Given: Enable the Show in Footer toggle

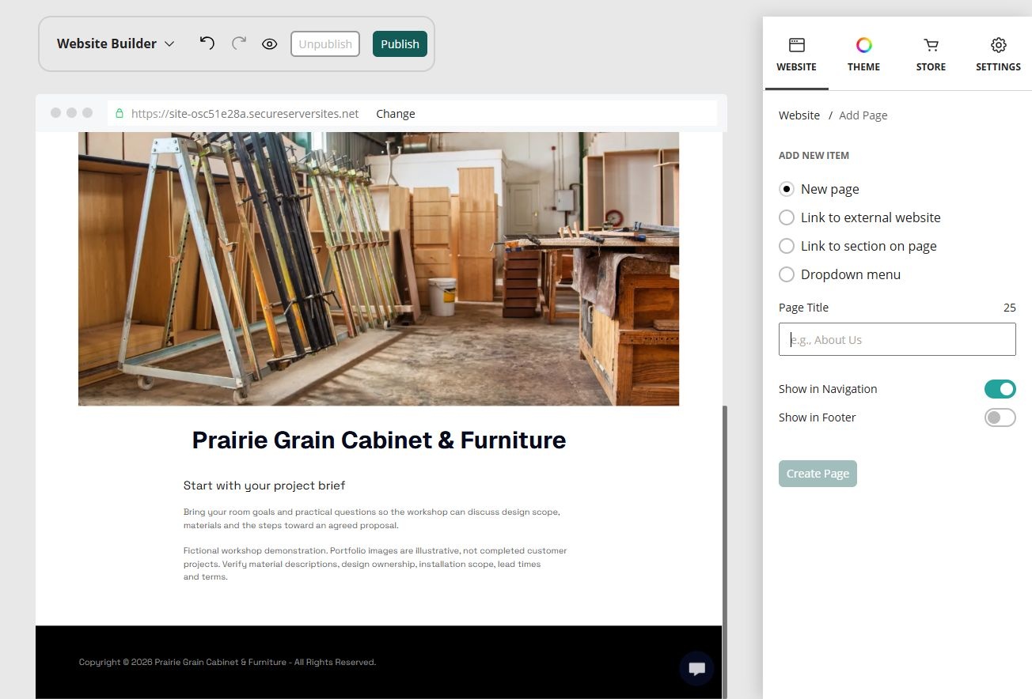Looking at the screenshot, I should point(1000,418).
